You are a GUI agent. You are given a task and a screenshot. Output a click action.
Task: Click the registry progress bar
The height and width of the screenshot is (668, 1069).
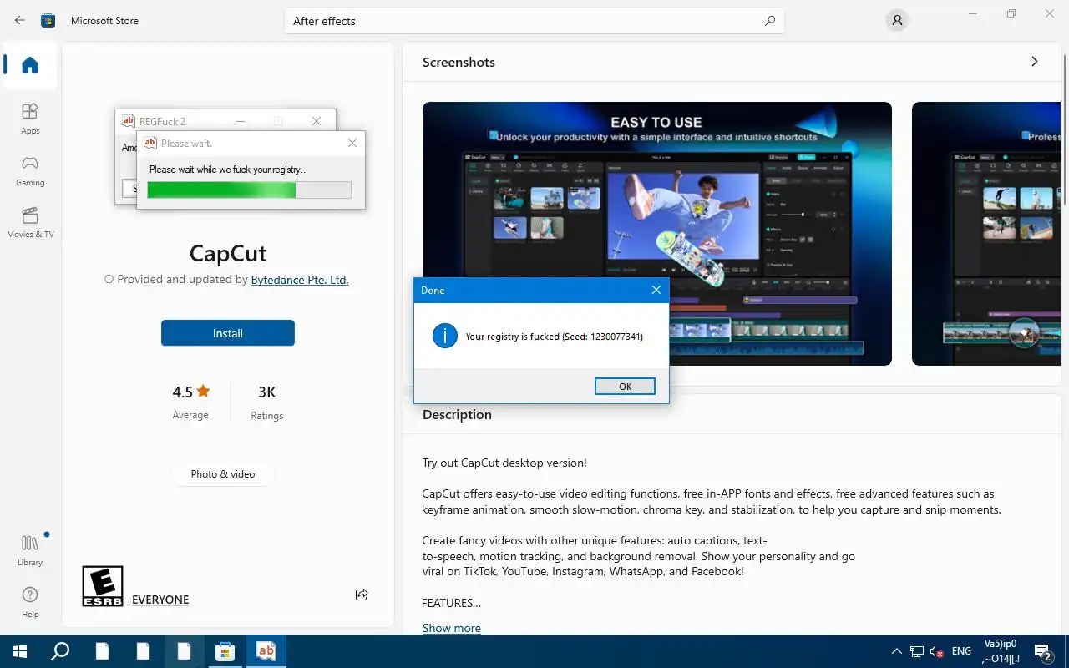coord(249,190)
